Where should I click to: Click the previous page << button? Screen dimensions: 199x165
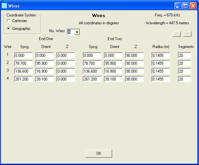[177, 34]
